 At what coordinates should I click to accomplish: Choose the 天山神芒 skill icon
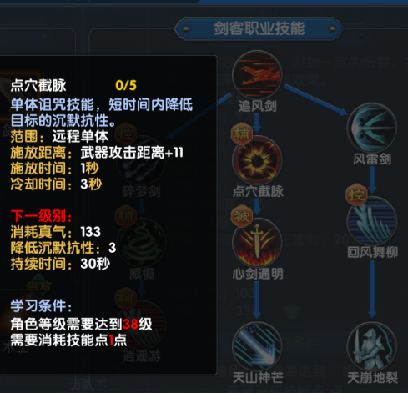(257, 346)
